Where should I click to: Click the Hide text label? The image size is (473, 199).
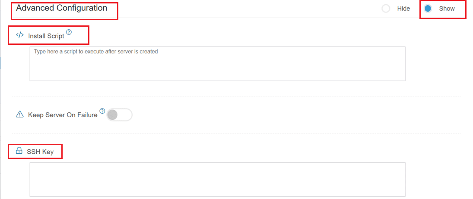[403, 9]
